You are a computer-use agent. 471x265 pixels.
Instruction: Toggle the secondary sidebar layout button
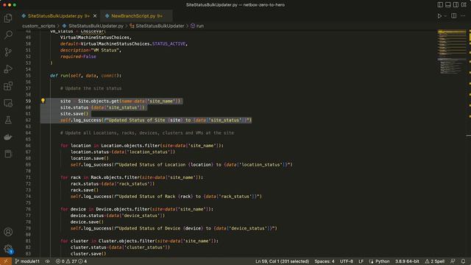[x=456, y=5]
